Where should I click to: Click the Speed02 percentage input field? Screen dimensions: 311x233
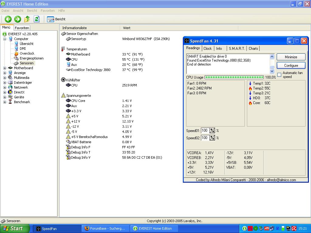point(205,138)
